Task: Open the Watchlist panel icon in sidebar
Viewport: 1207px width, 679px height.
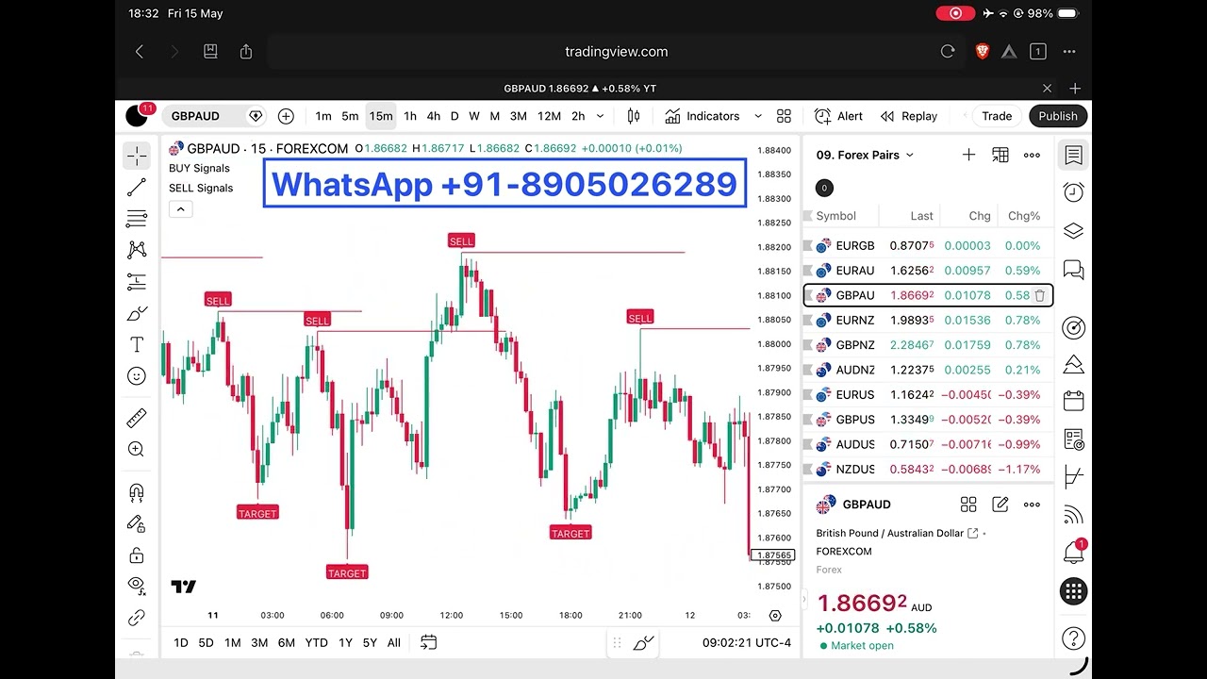Action: [1073, 156]
